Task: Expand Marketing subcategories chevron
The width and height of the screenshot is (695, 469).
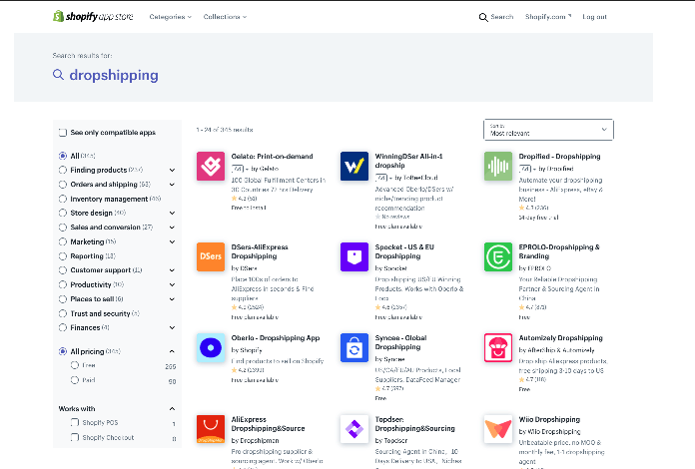Action: point(172,241)
